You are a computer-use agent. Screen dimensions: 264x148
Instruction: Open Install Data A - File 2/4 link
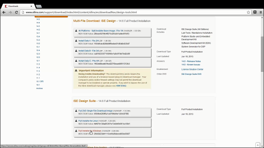89,41
